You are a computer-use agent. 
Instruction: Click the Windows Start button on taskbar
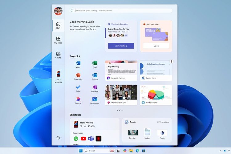click(81, 151)
